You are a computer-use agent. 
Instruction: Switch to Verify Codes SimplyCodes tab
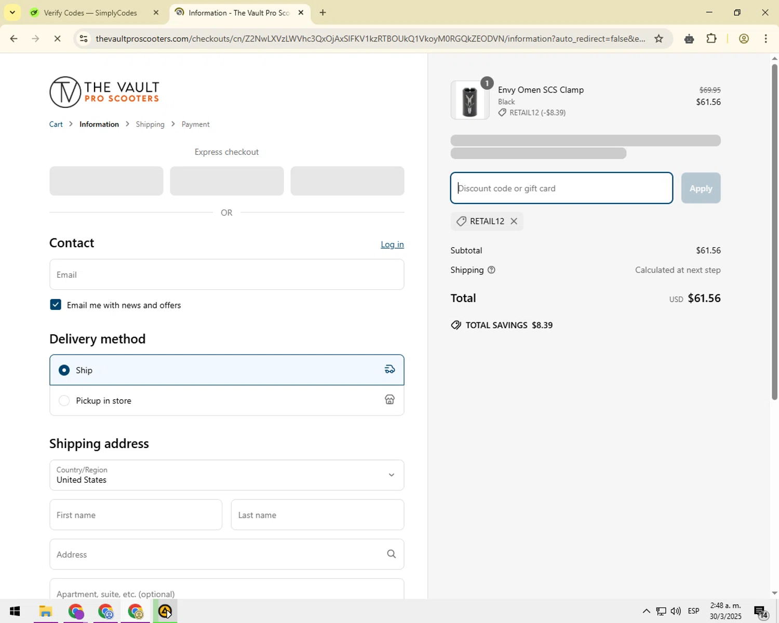pyautogui.click(x=96, y=12)
